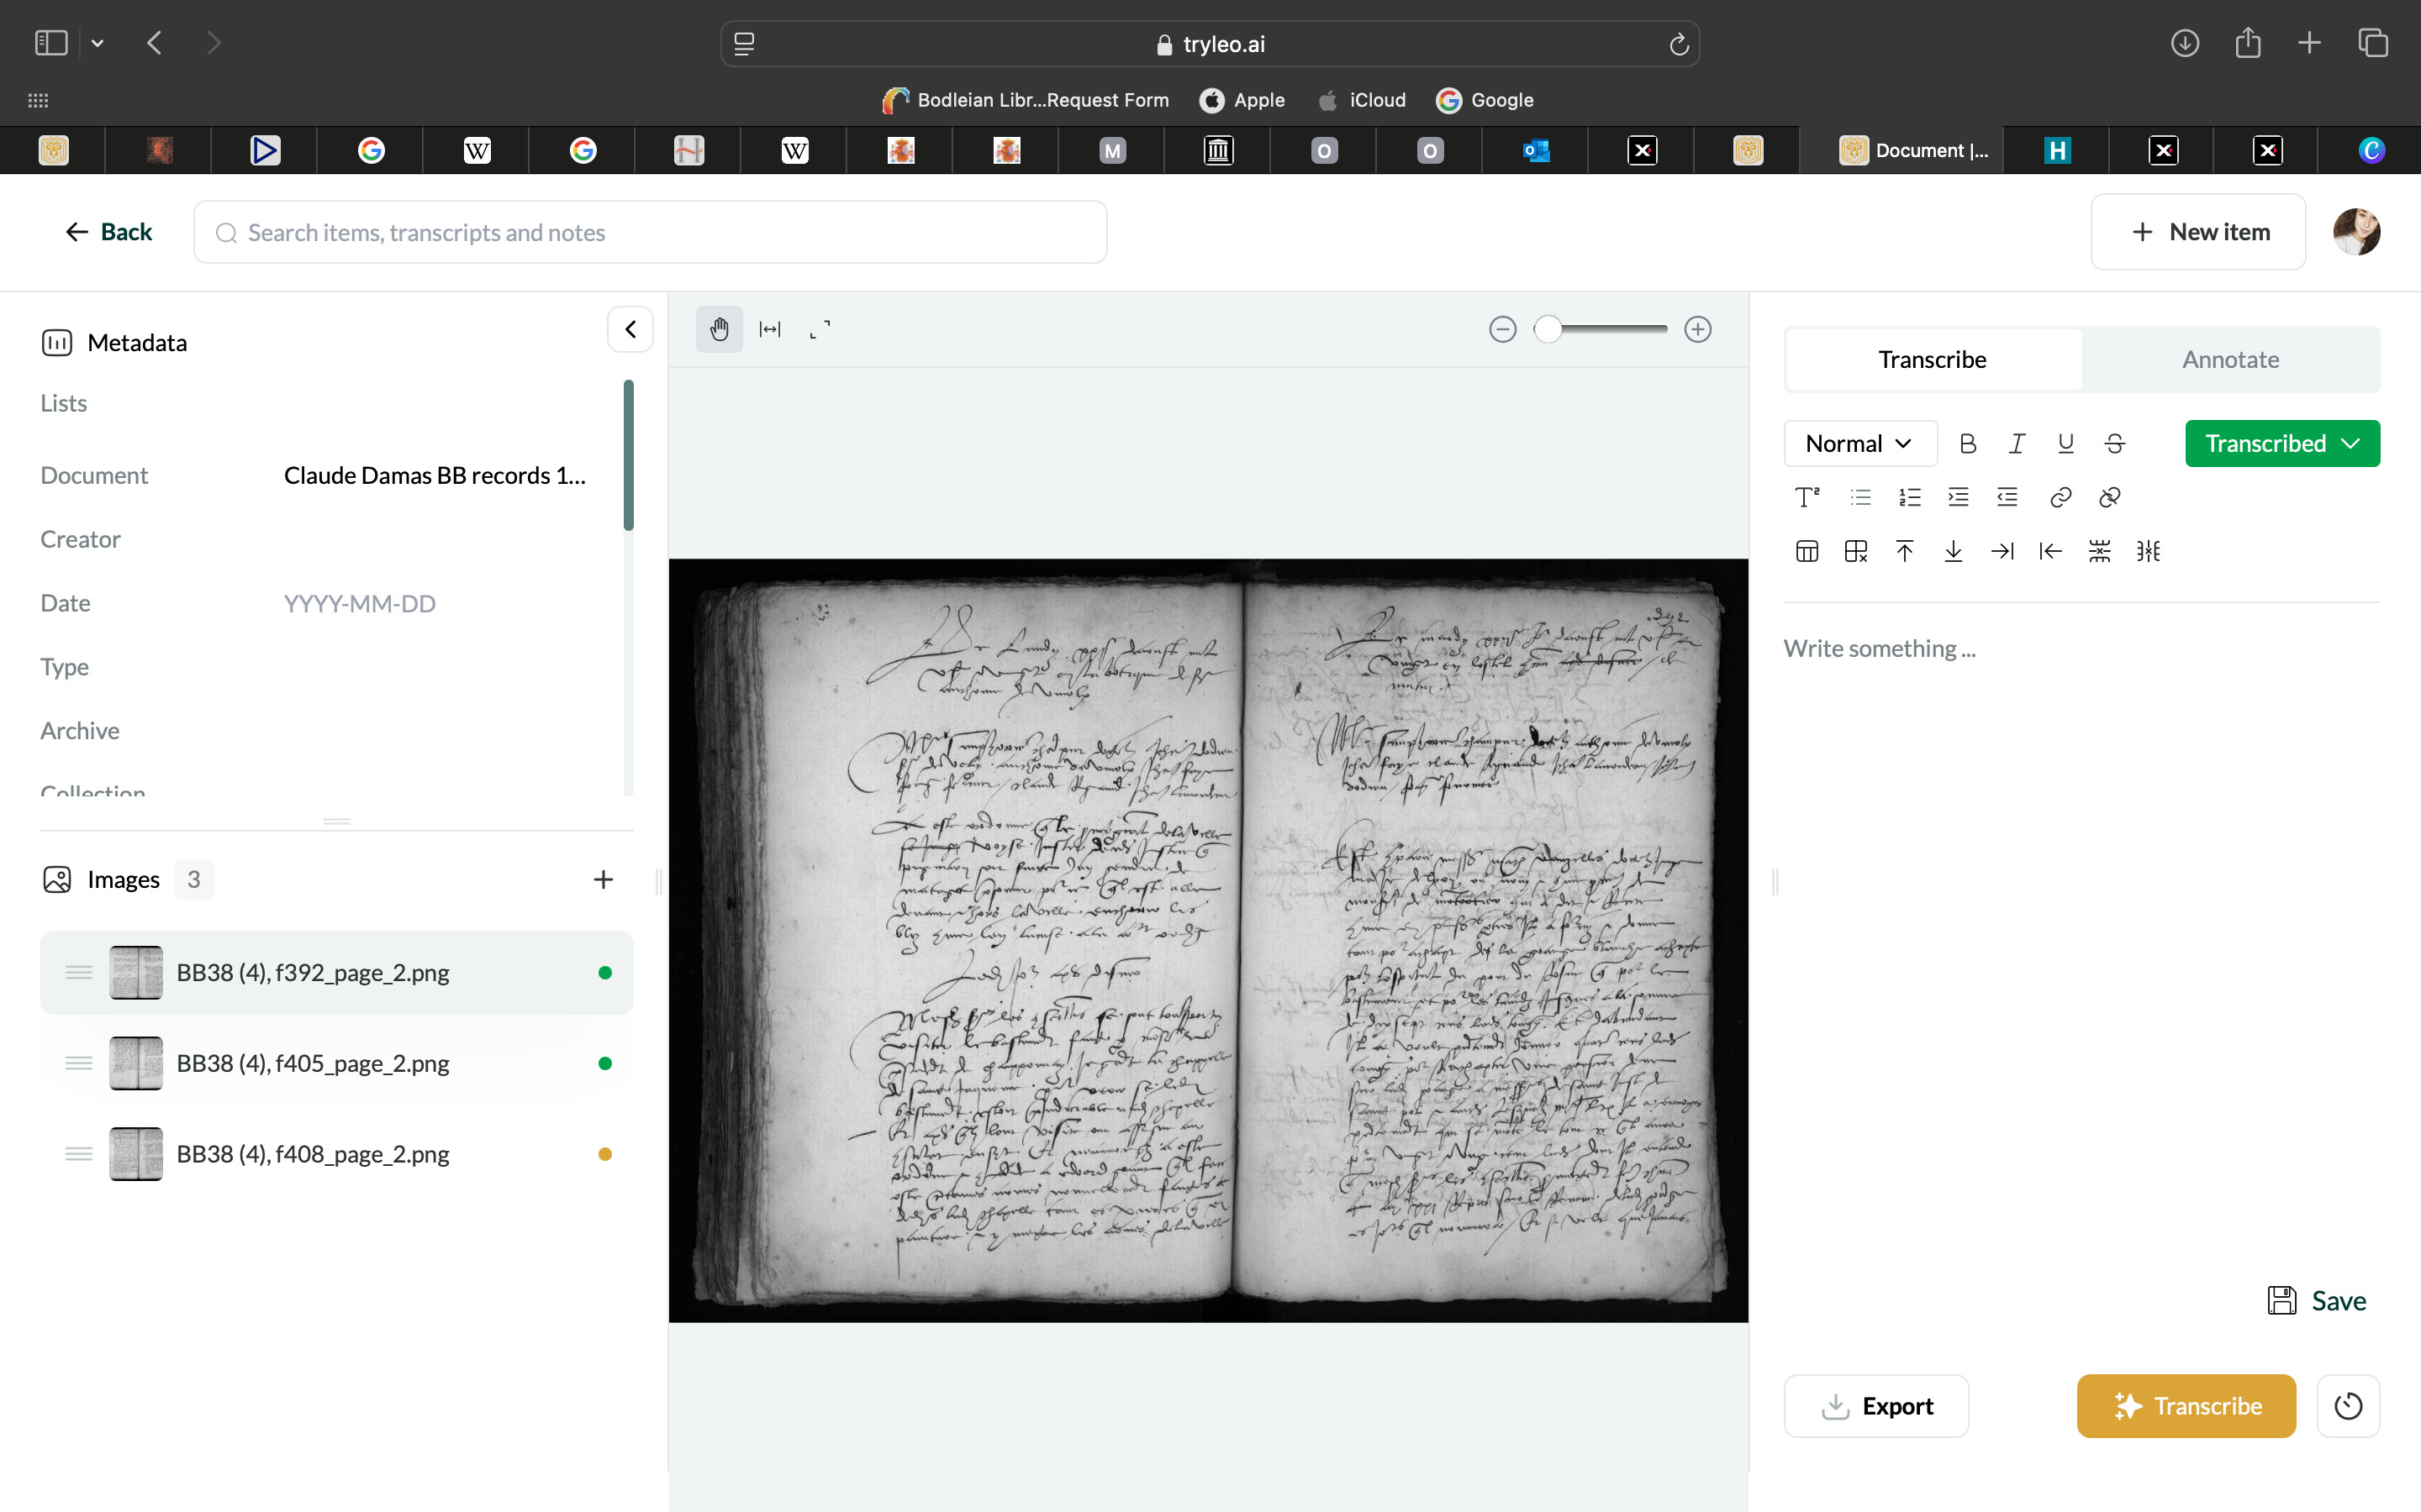Zoom in with the plus icon
Screen dimensions: 2421x1512
[1696, 329]
